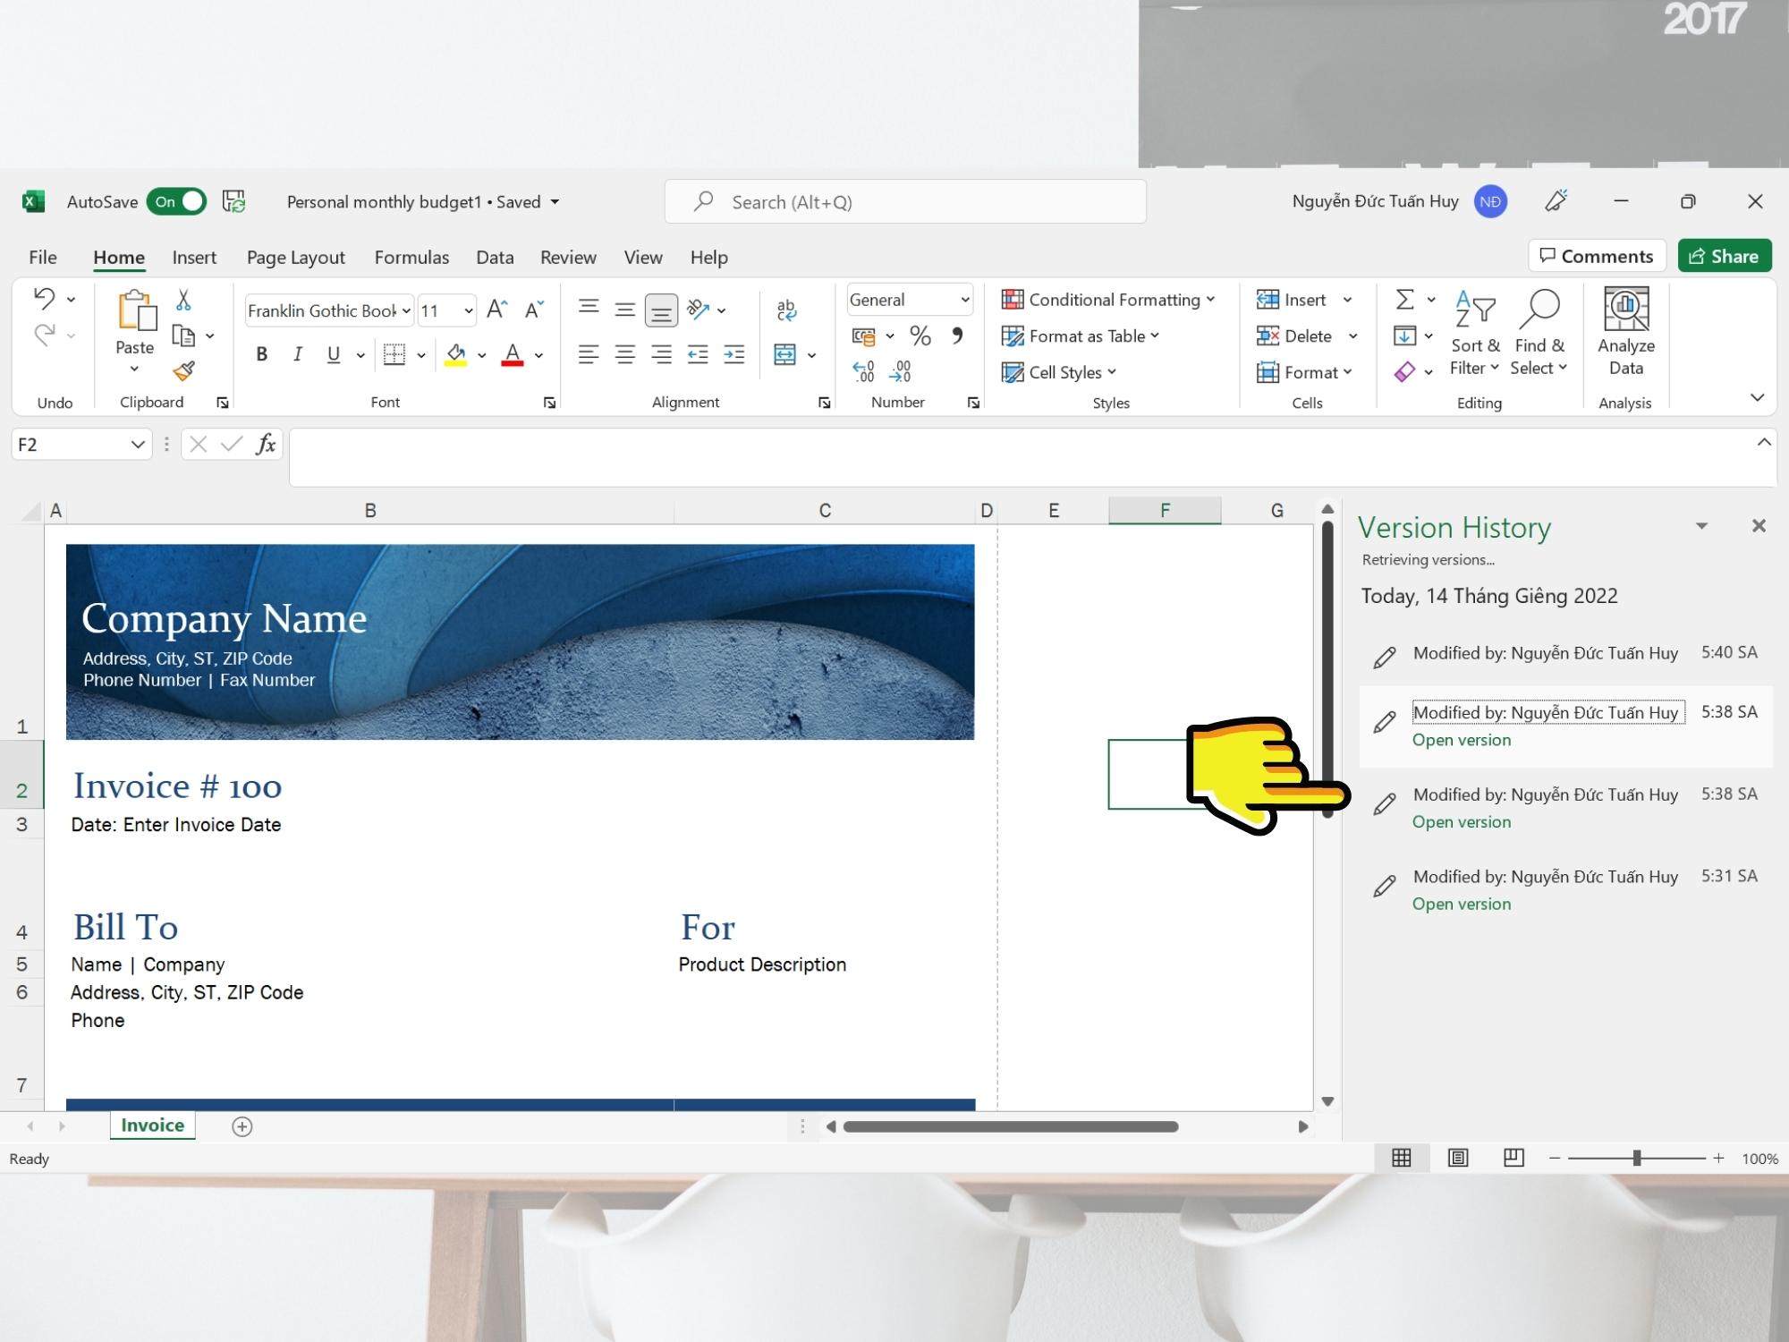Click Decrease Decimal icon
1789x1342 pixels.
click(900, 371)
